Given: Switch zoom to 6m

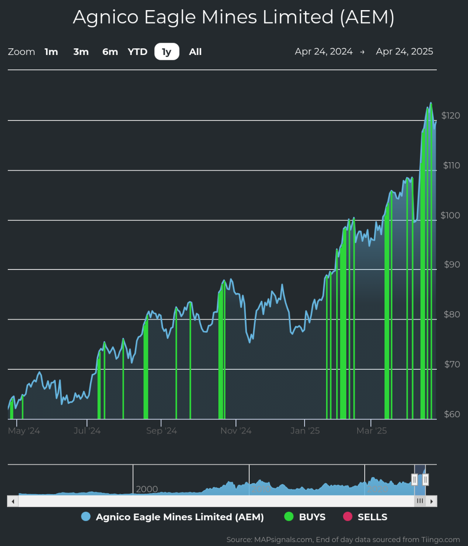Looking at the screenshot, I should coord(110,52).
